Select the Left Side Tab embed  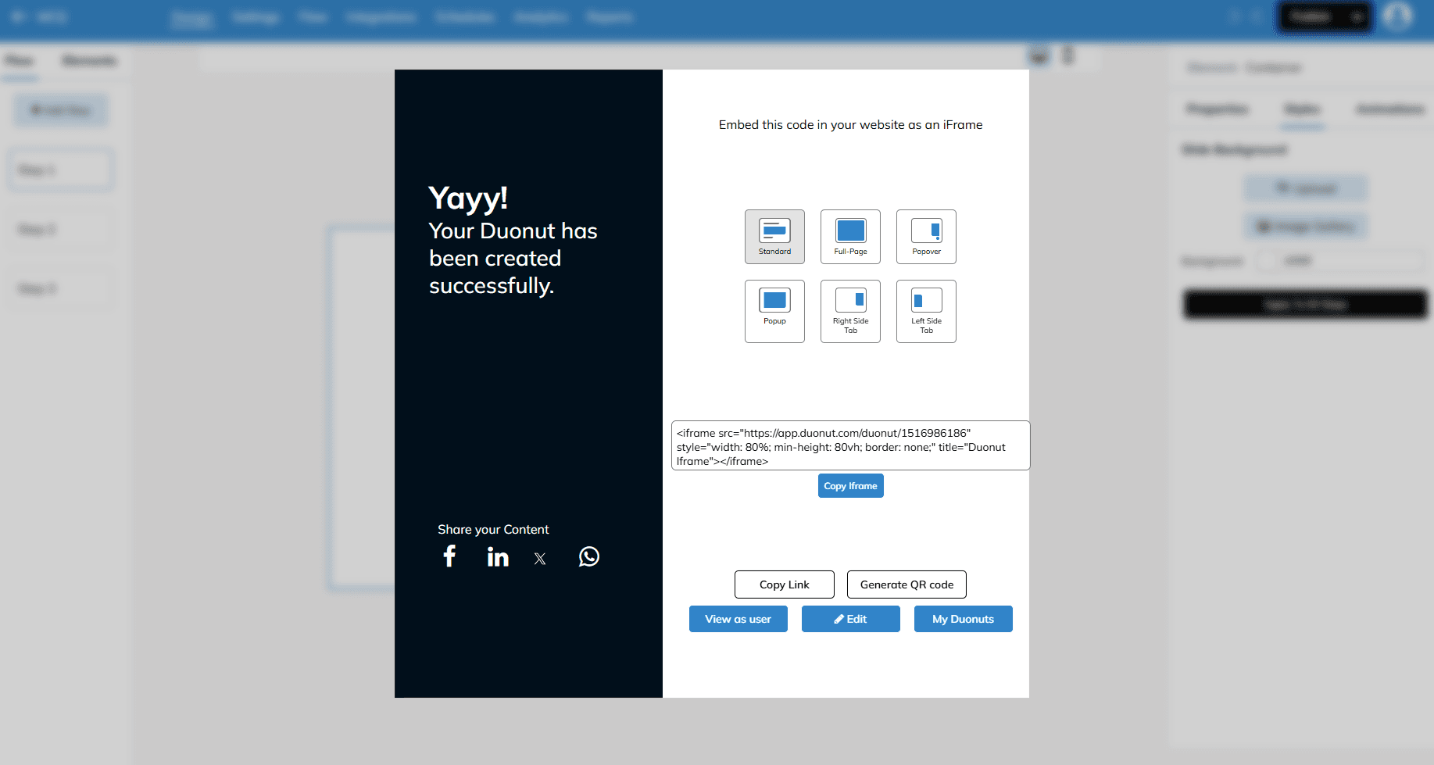pyautogui.click(x=926, y=310)
